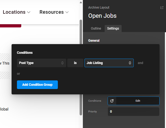Image resolution: width=166 pixels, height=128 pixels.
Task: Click the Open Jobs layout title
Action: [x=102, y=16]
